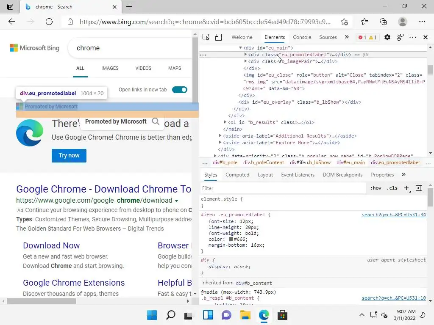Expand the b_imagePair div node

pos(245,61)
